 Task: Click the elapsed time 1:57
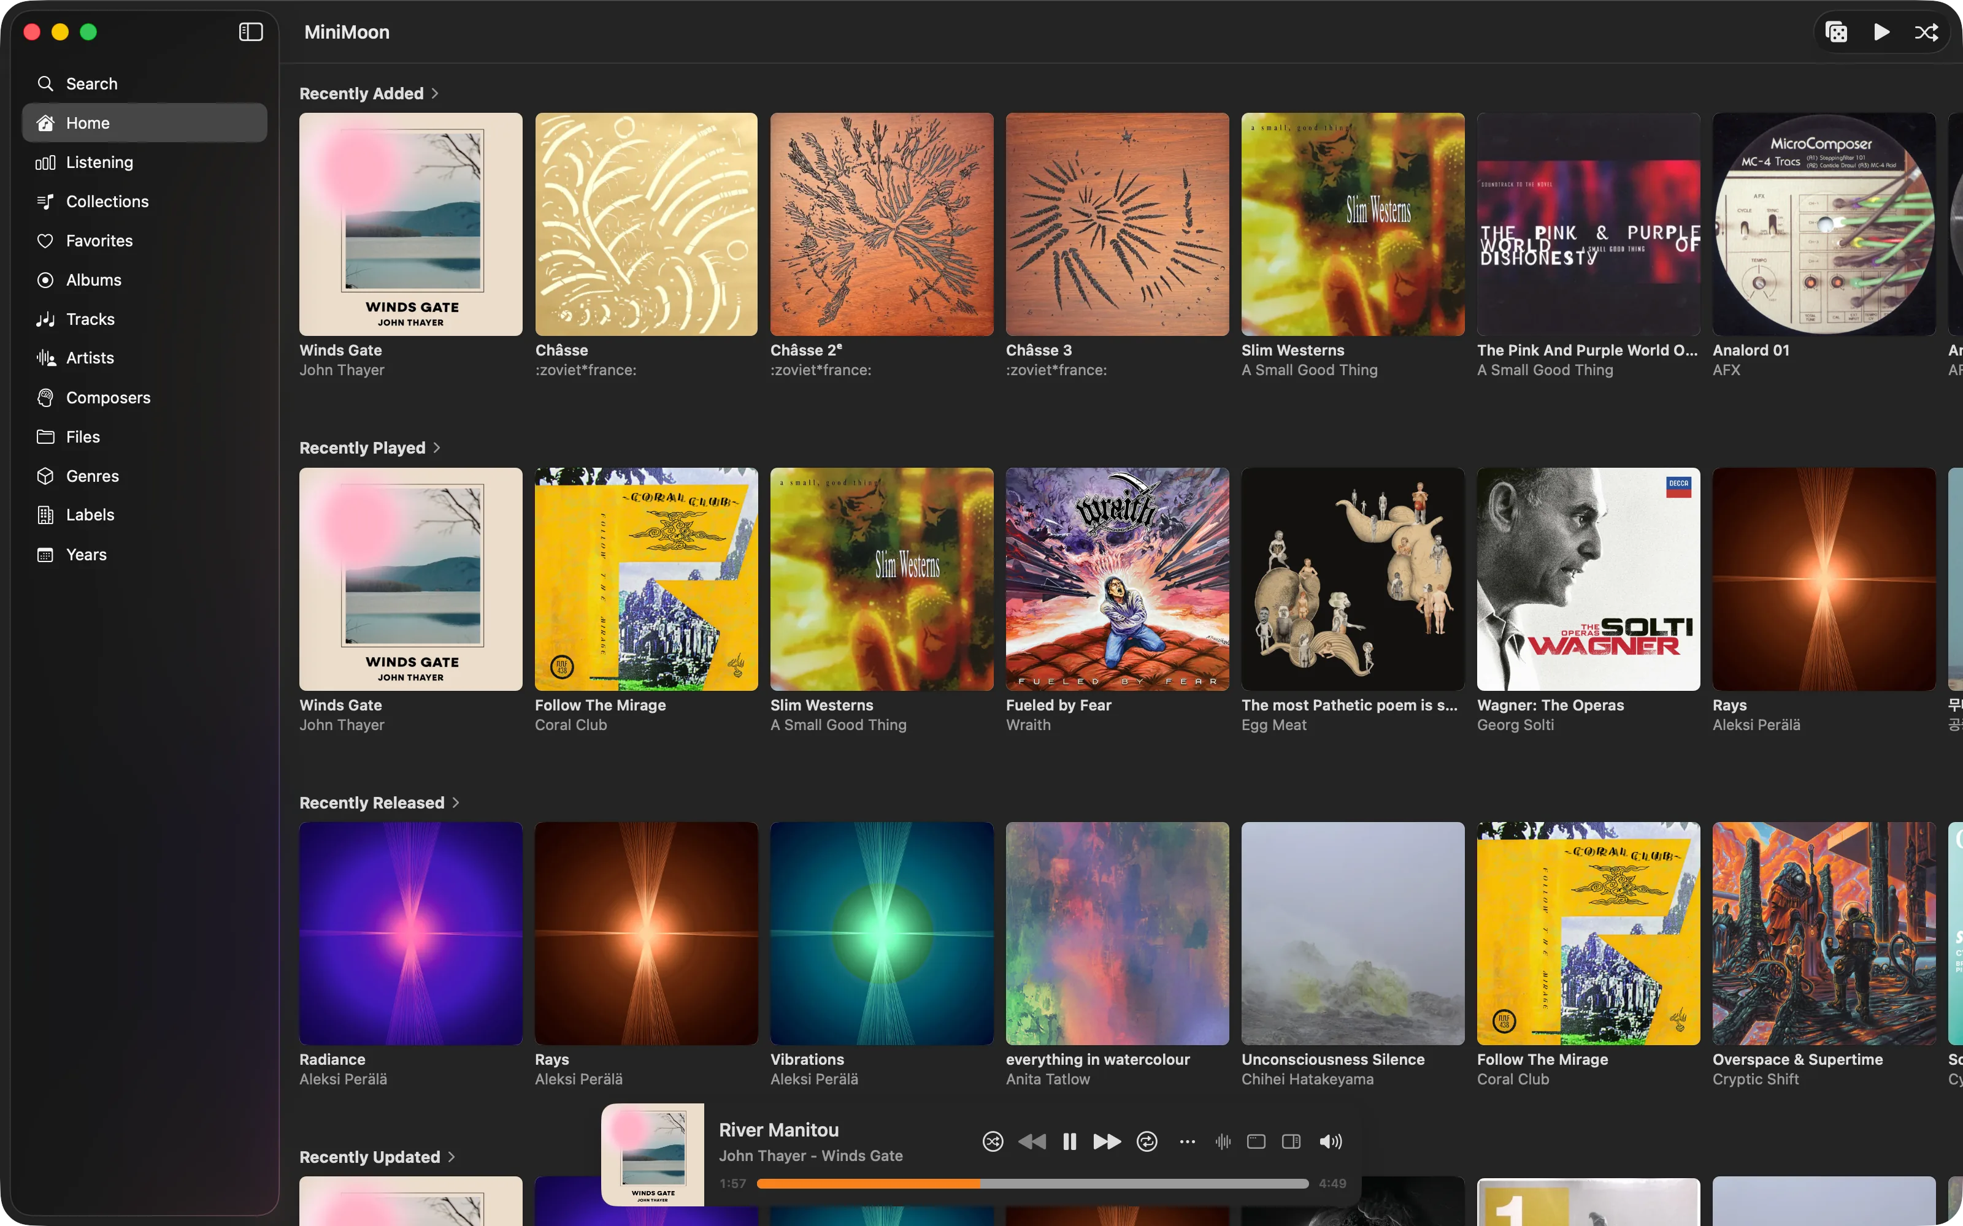pos(732,1184)
